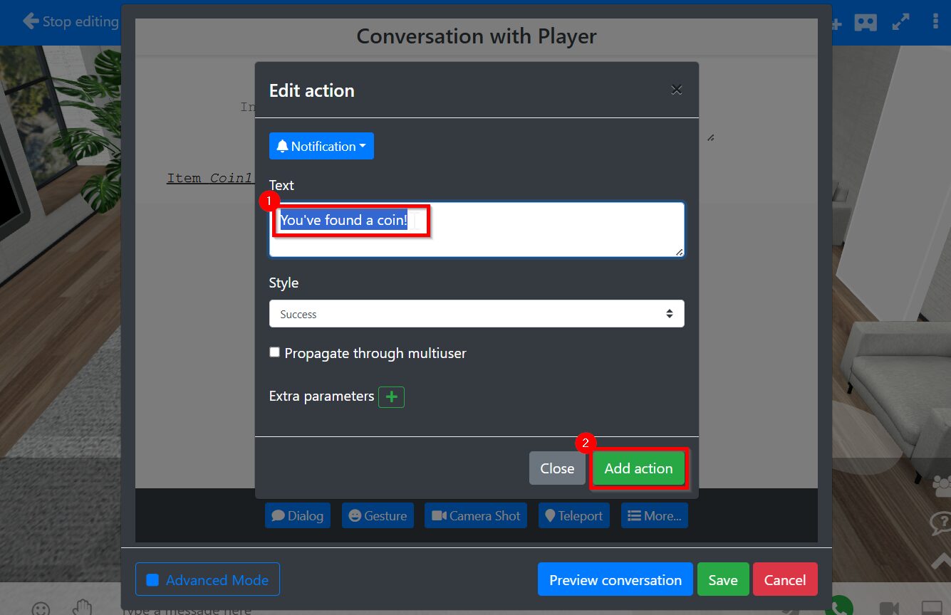Click the green plus Extra parameters icon
Image resolution: width=951 pixels, height=615 pixels.
[391, 397]
